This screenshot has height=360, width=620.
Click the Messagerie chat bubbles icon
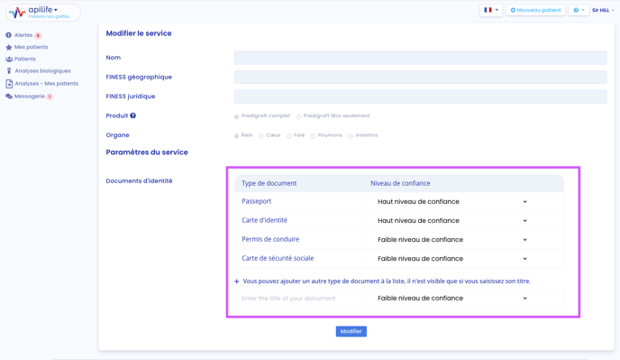[9, 97]
